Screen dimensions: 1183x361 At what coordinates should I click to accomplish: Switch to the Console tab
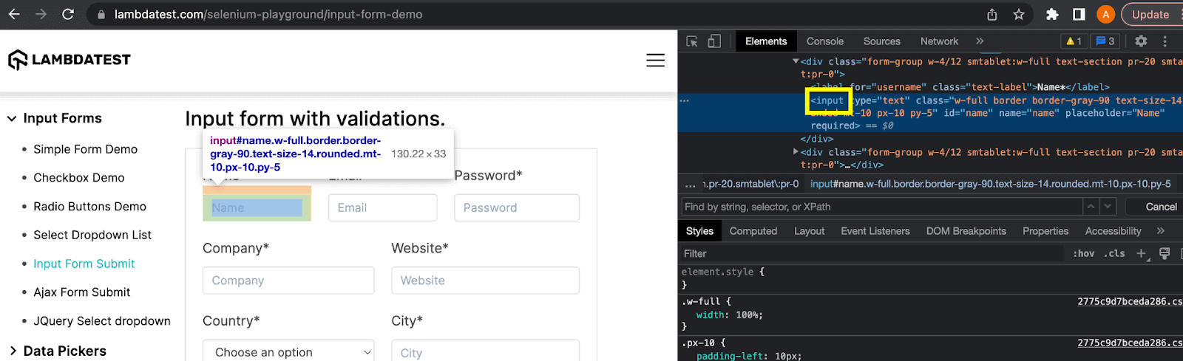(824, 41)
